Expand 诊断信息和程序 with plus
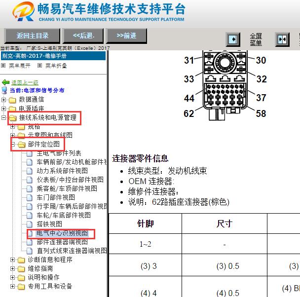Viewport: 300px width, 297px height. pyautogui.click(x=13, y=260)
